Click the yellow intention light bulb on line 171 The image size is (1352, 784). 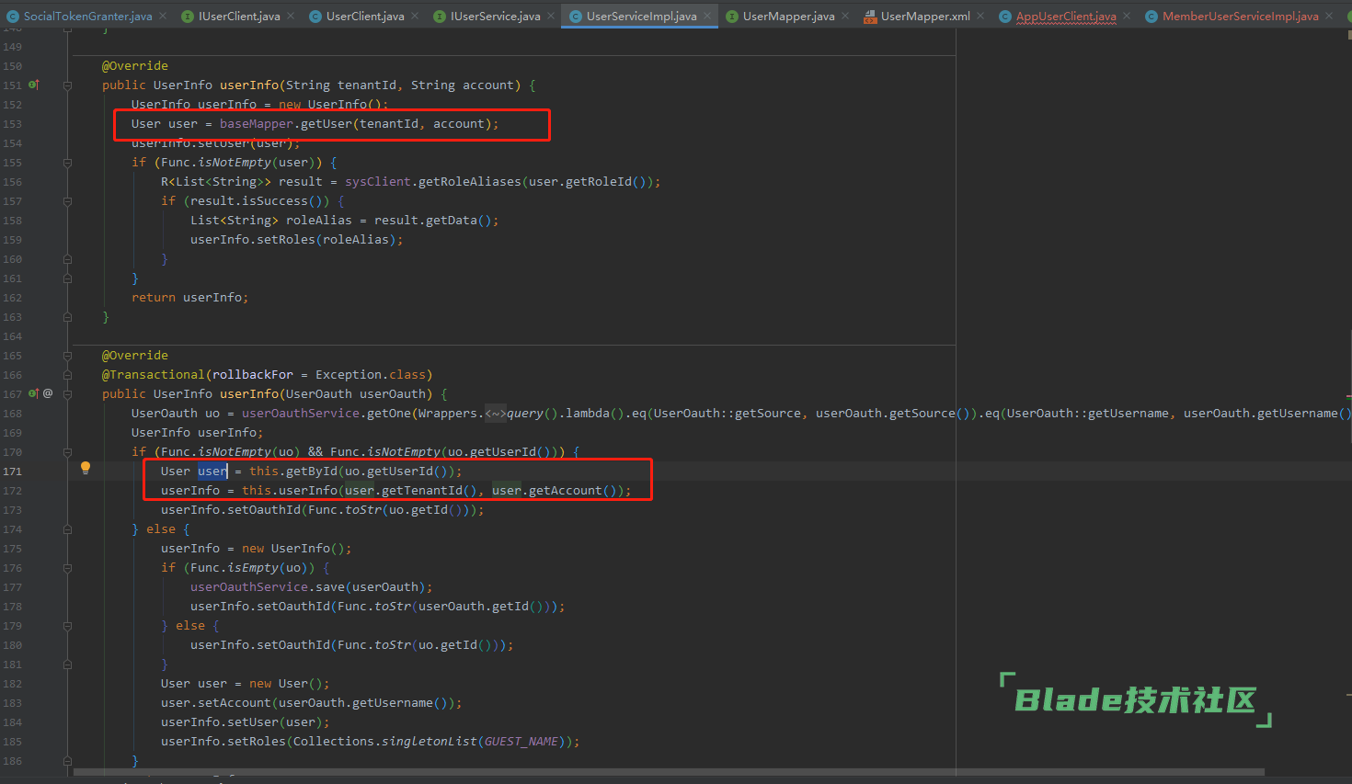(x=86, y=468)
